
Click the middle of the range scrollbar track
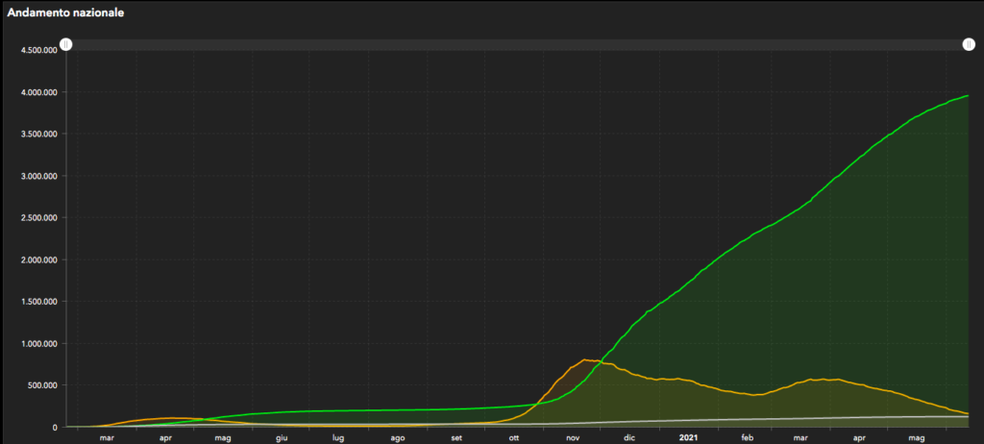click(517, 45)
